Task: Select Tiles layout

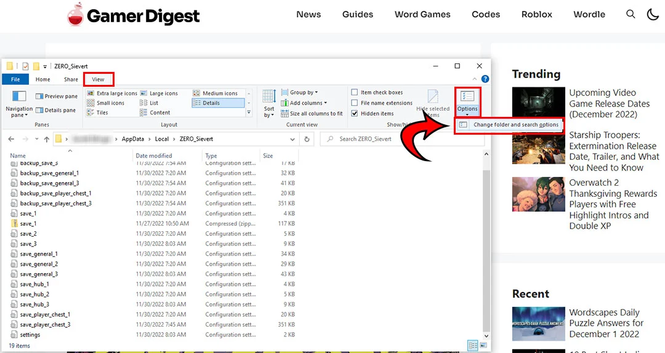Action: [97, 113]
